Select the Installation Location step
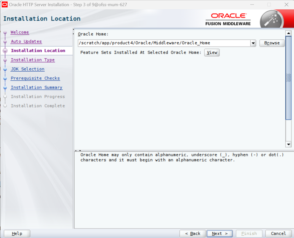 pos(38,51)
